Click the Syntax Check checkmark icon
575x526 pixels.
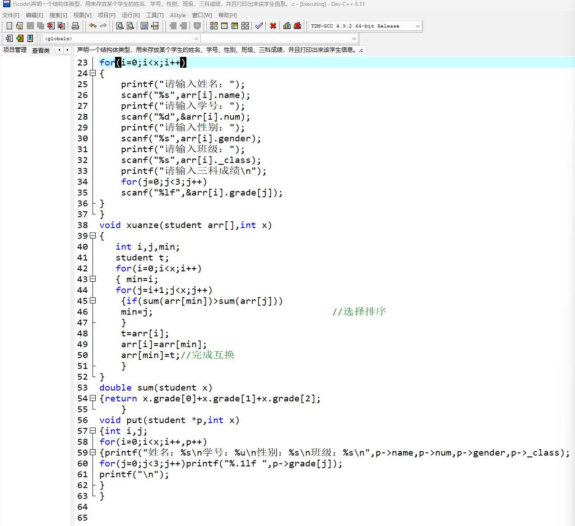[259, 26]
